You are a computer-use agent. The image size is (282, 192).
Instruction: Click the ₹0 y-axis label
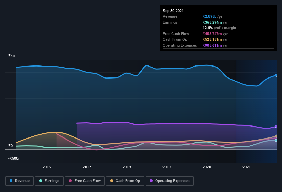point(11,146)
